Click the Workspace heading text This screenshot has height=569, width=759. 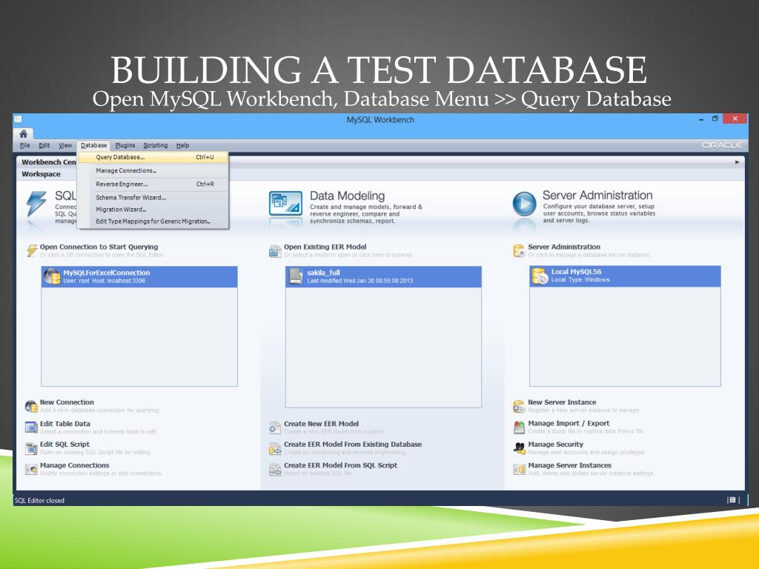[42, 173]
